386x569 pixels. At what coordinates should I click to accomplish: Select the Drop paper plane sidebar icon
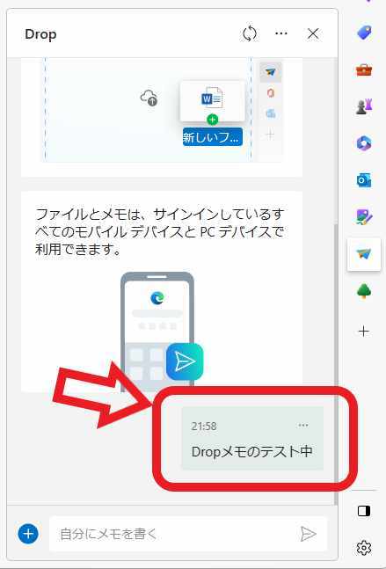364,254
